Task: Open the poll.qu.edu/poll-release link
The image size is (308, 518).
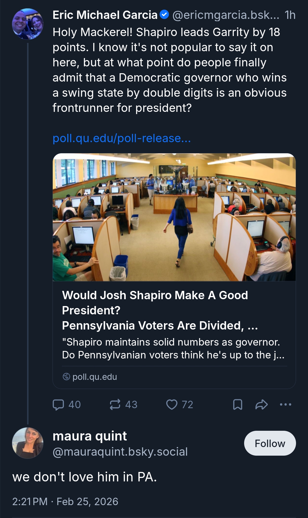Action: pos(121,138)
